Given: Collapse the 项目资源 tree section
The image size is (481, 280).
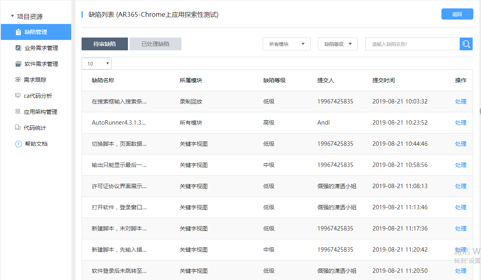Looking at the screenshot, I should click(x=12, y=16).
